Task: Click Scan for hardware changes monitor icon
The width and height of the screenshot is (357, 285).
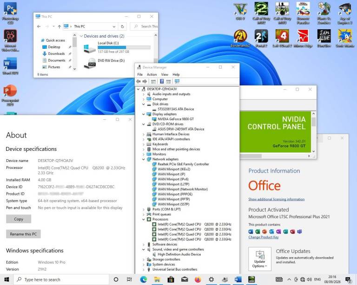Action: [x=177, y=81]
